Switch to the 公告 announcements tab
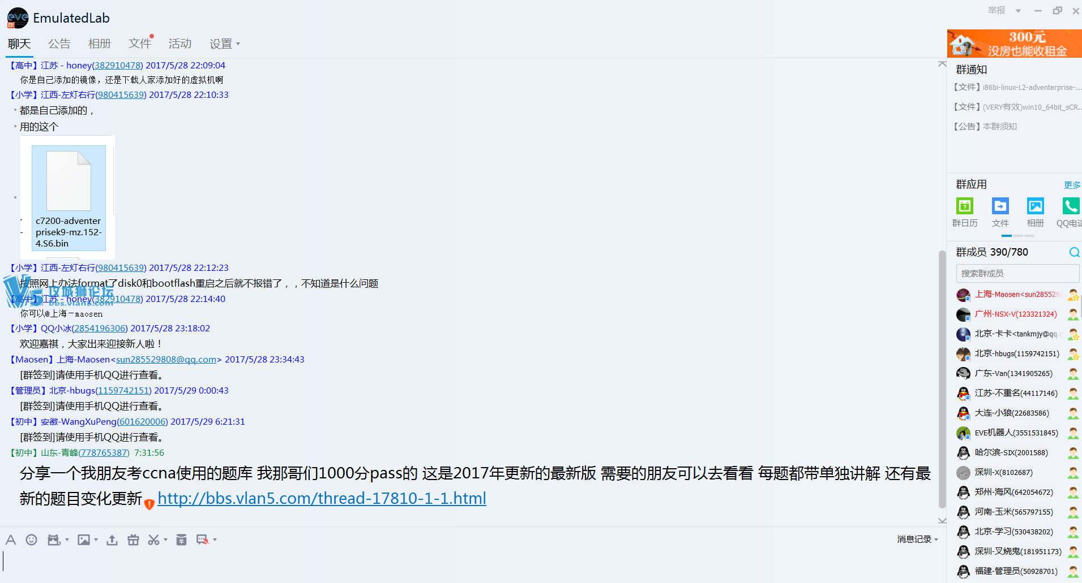Image resolution: width=1082 pixels, height=583 pixels. [x=59, y=44]
